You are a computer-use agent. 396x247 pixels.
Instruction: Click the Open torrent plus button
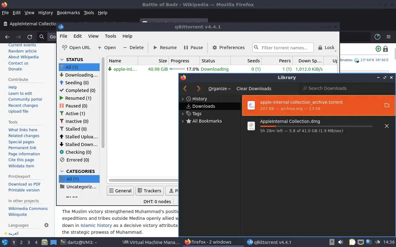tap(106, 48)
